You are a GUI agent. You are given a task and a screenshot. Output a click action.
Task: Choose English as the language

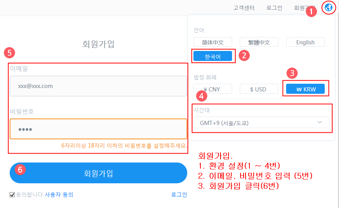pos(305,42)
